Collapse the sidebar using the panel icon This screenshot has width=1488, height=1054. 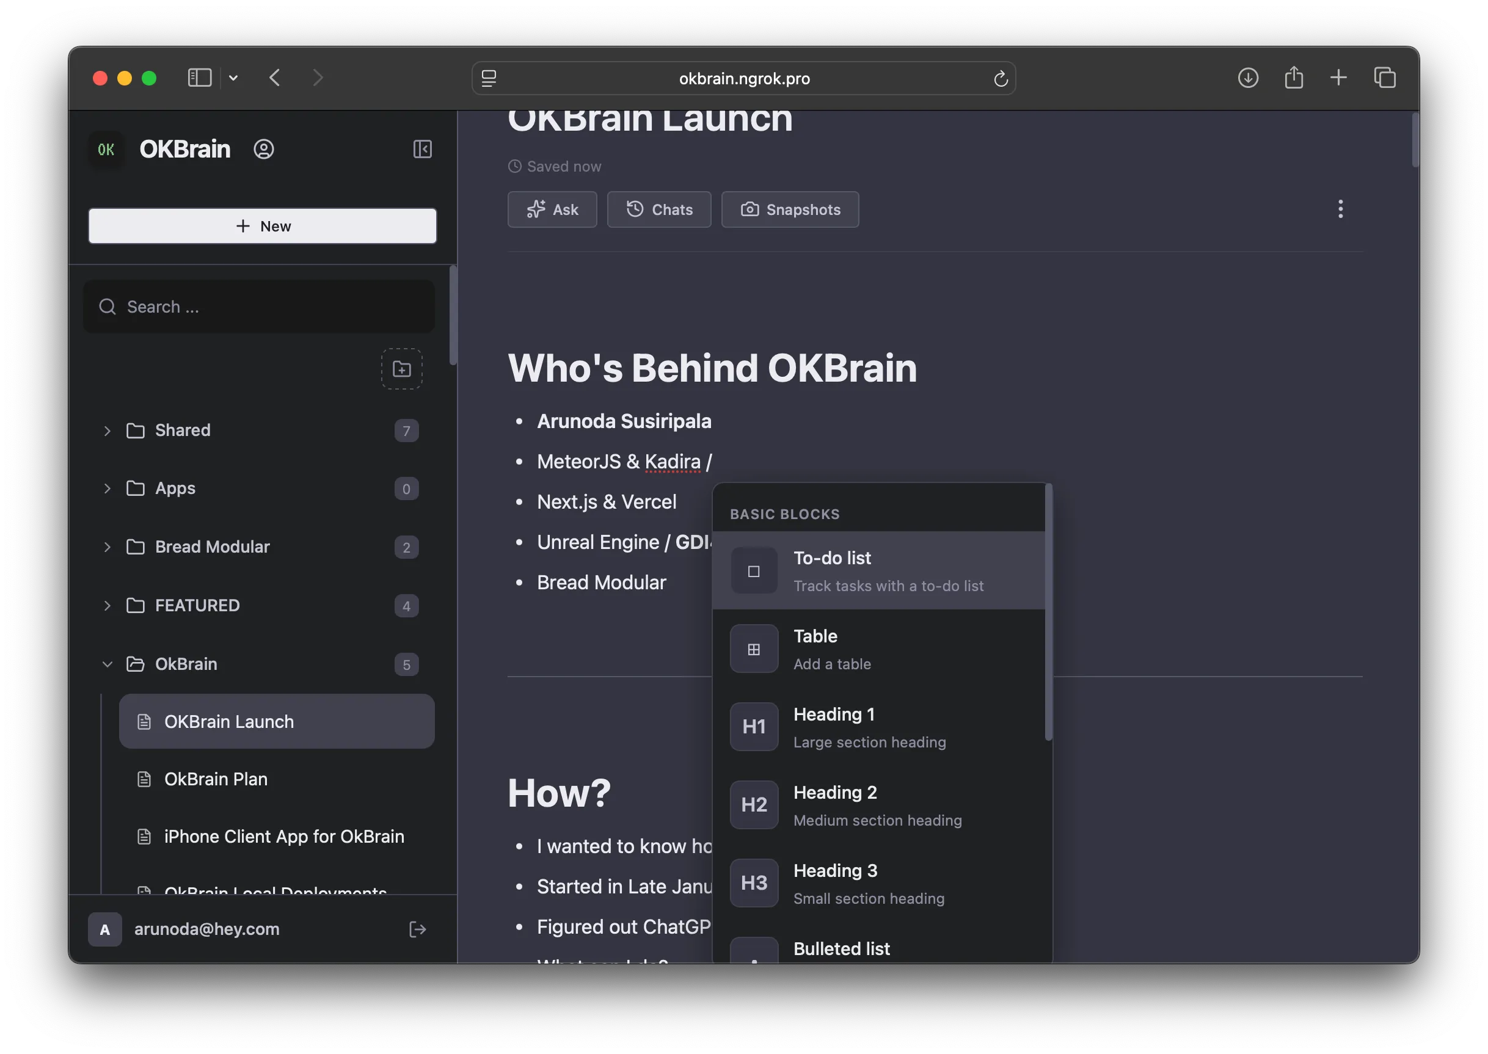pos(422,149)
